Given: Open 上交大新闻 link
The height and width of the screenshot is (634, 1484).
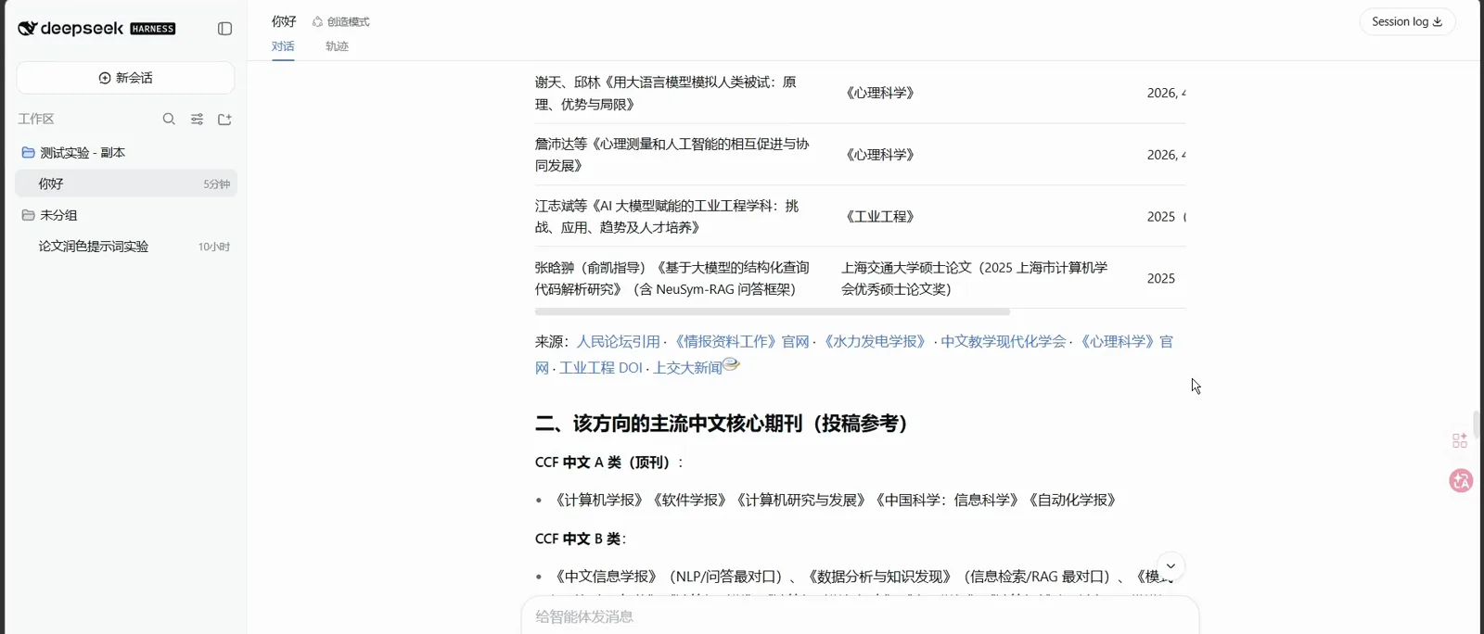Looking at the screenshot, I should [x=687, y=368].
